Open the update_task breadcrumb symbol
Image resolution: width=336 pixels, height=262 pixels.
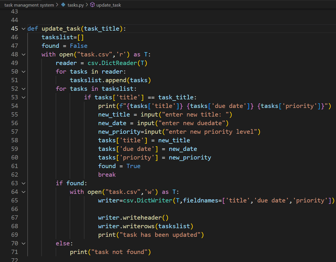pyautogui.click(x=109, y=5)
